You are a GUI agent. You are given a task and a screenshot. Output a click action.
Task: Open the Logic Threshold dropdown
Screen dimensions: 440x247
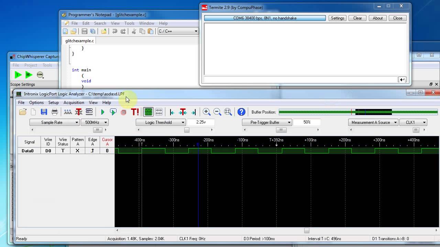161,122
